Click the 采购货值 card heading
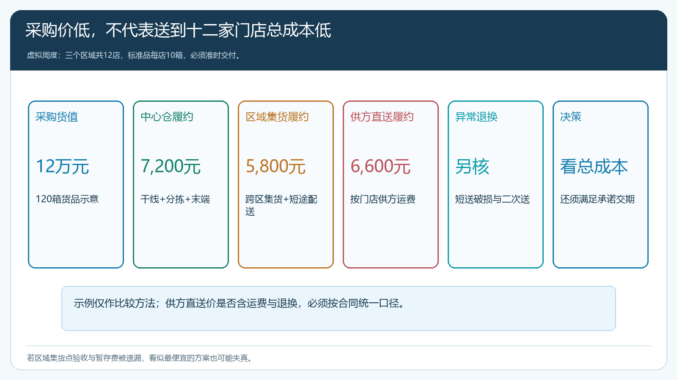 (x=57, y=117)
